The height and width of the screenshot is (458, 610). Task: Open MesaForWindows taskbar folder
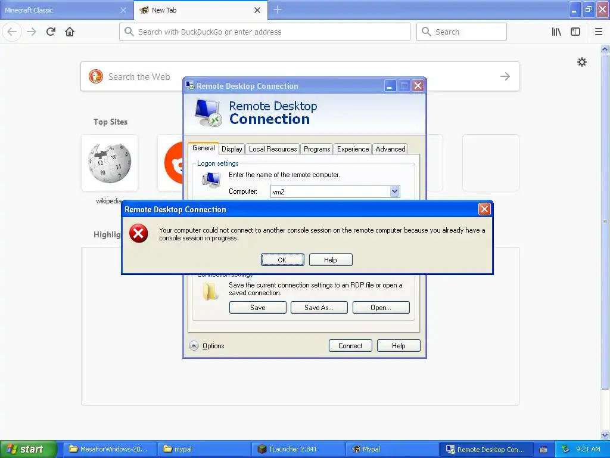click(x=110, y=449)
